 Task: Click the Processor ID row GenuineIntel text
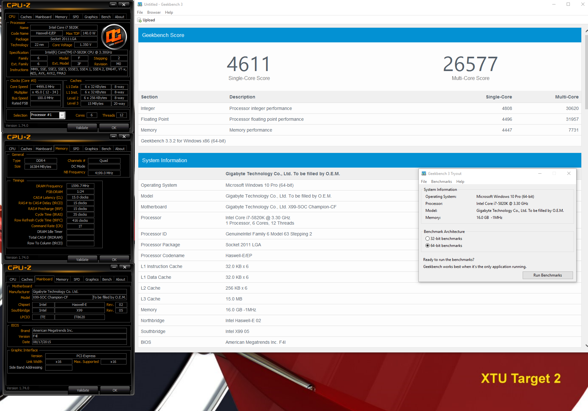tap(269, 234)
